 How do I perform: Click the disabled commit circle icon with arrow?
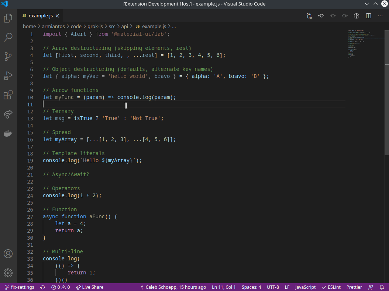345,16
